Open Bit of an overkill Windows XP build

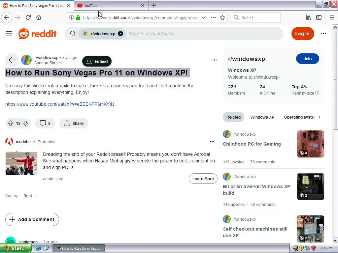256,190
